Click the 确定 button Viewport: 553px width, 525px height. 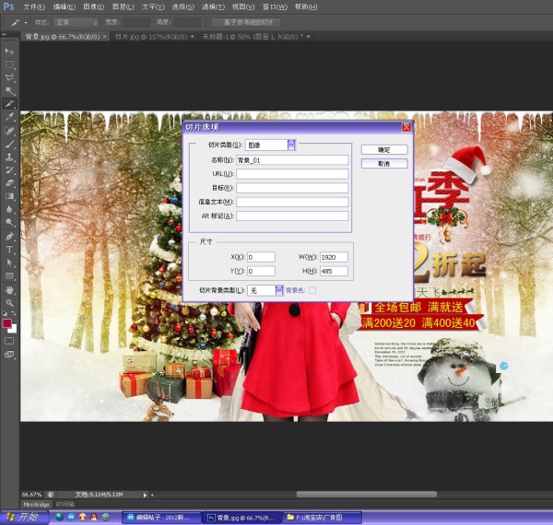(383, 149)
